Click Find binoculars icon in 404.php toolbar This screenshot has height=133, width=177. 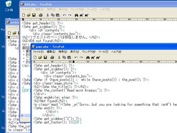click(76, 15)
